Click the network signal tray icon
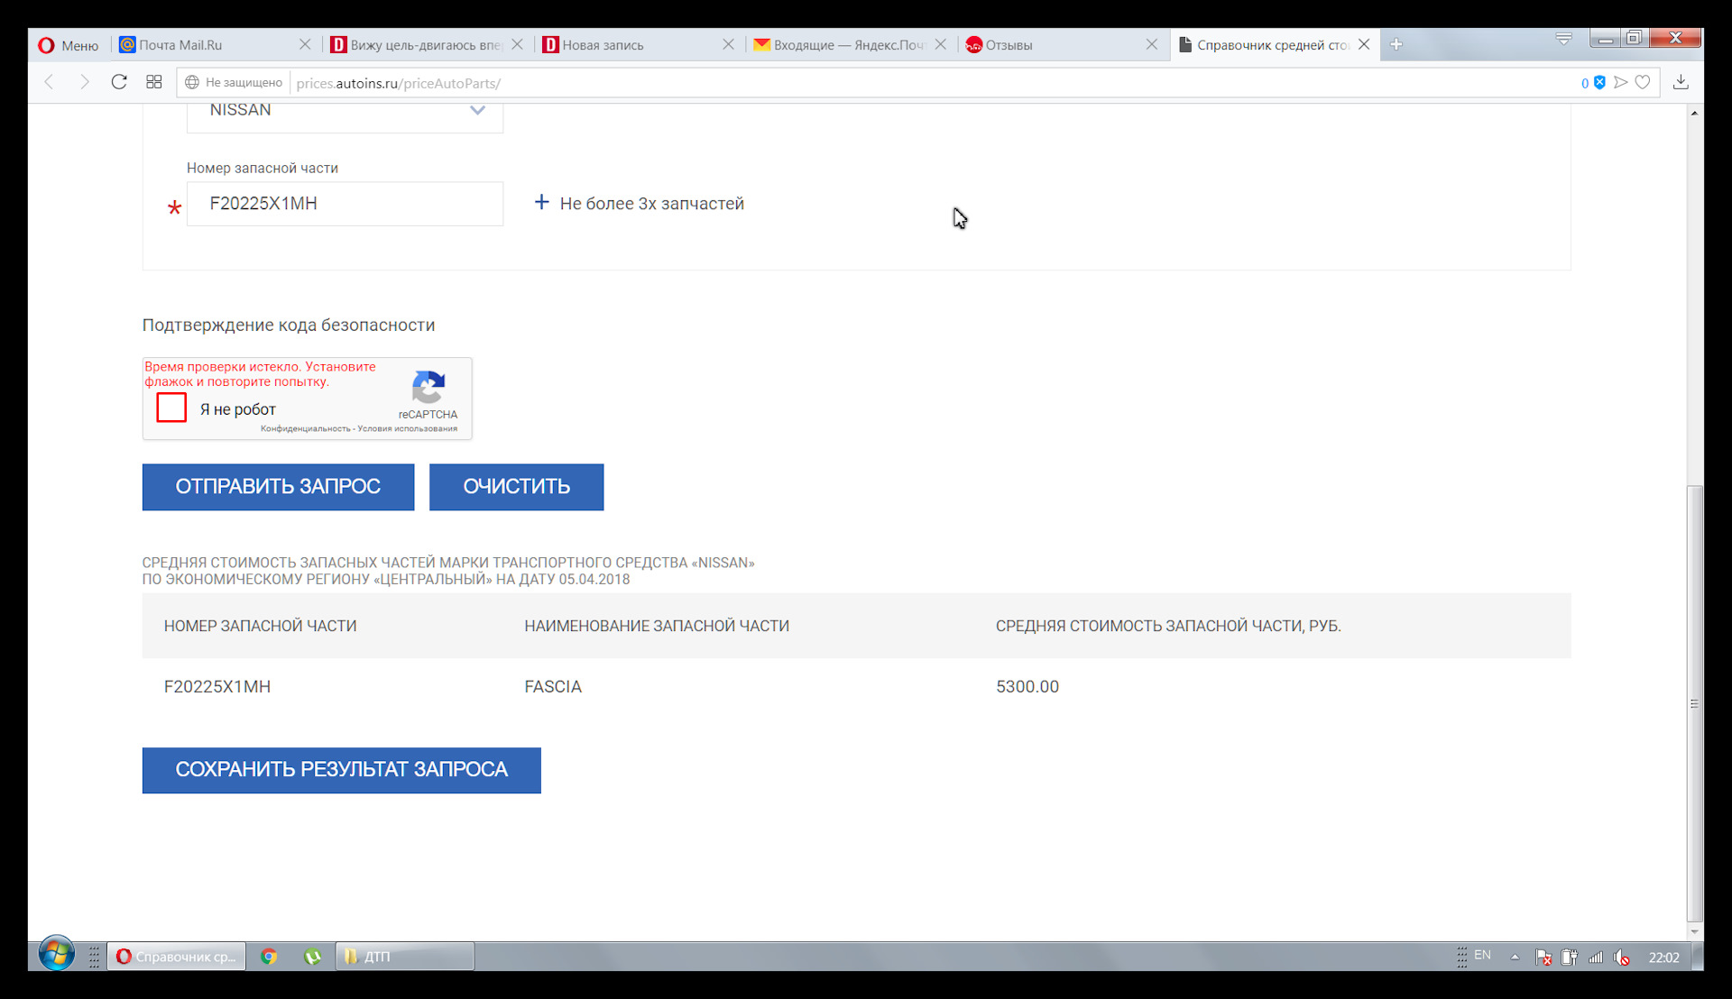The width and height of the screenshot is (1732, 999). (x=1596, y=958)
